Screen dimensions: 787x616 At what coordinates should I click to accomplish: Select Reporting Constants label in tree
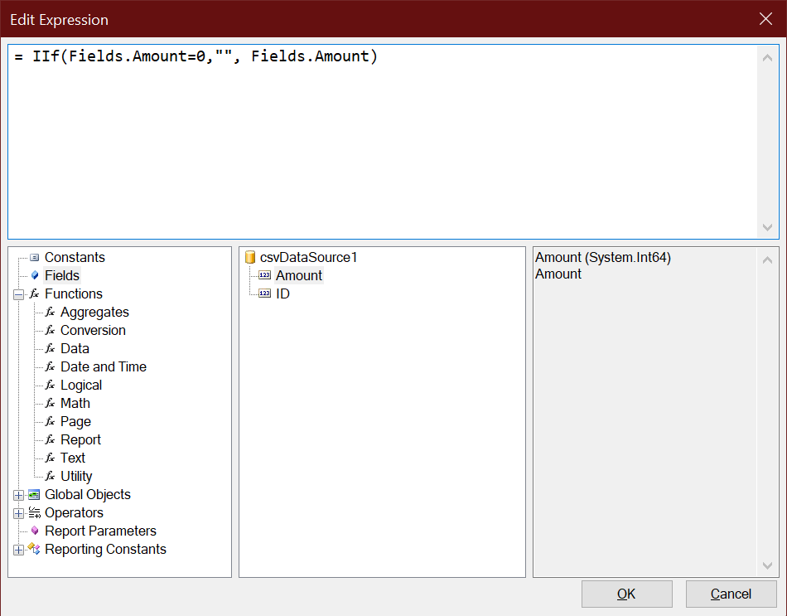105,549
